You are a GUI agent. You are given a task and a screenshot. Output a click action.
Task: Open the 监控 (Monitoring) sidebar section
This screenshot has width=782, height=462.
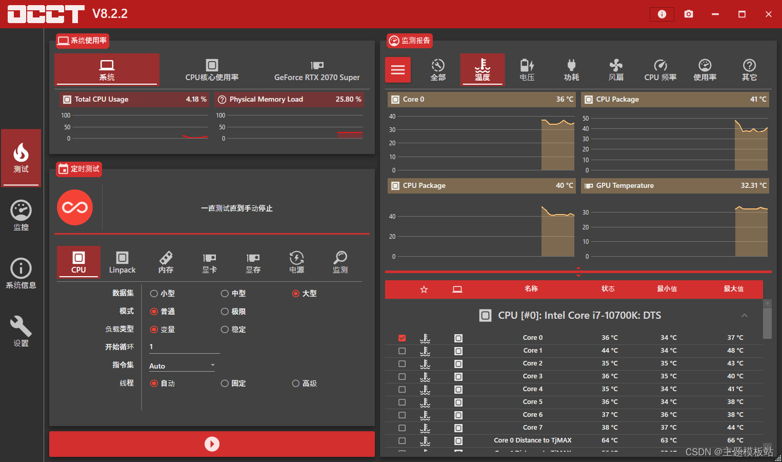click(21, 216)
